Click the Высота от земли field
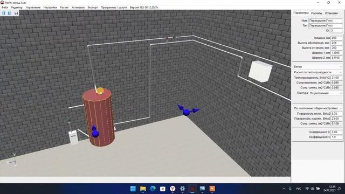Image resolution: width=345 pixels, height=194 pixels. (336, 48)
